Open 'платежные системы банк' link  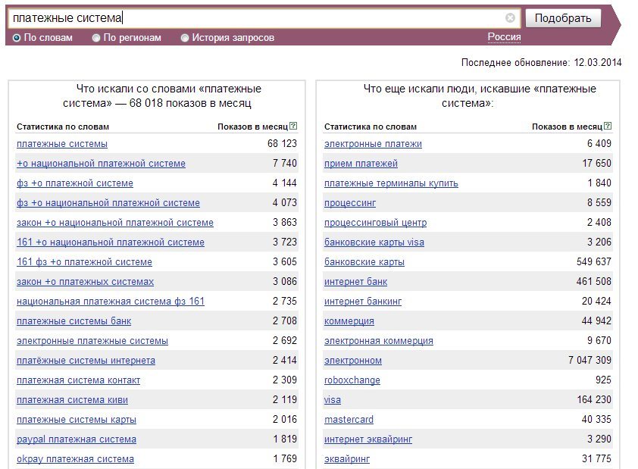click(x=73, y=321)
